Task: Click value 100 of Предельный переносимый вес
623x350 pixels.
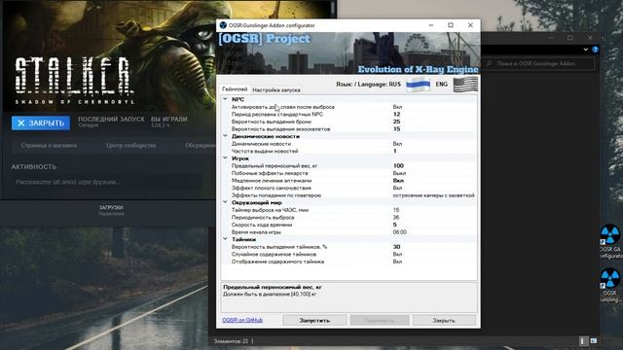Action: click(398, 165)
